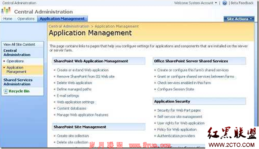The image size is (259, 149).
Task: Switch to the Home tab
Action: pos(8,19)
